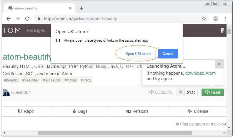Select the atom-beautify browser tab
Viewport: 233px width, 137px height.
coord(39,8)
